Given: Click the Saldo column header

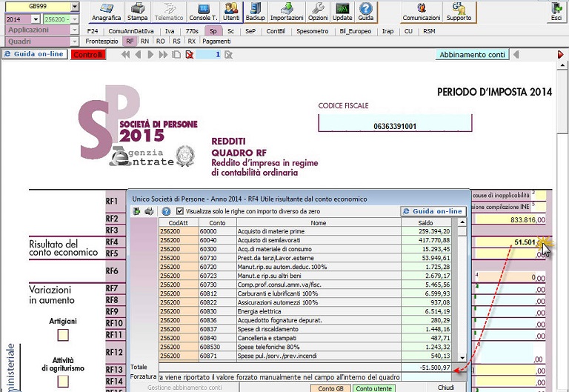Looking at the screenshot, I should (426, 222).
